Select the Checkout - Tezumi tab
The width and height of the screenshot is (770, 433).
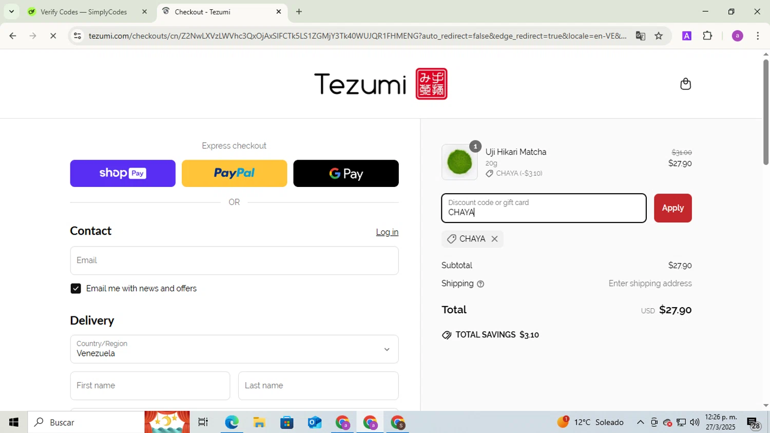[222, 12]
